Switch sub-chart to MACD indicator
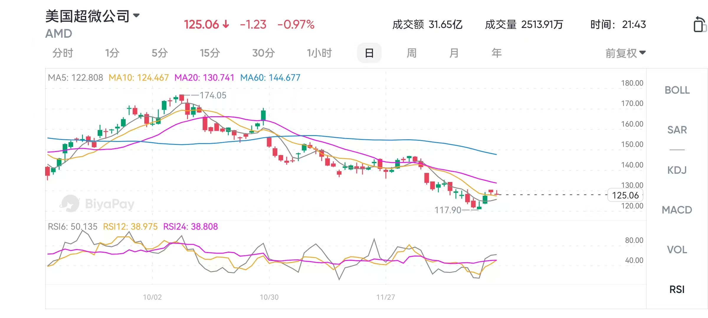708x318 pixels. click(677, 210)
